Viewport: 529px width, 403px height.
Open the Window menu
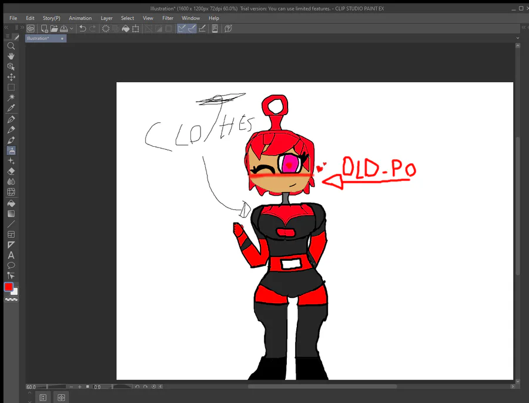[x=190, y=18]
